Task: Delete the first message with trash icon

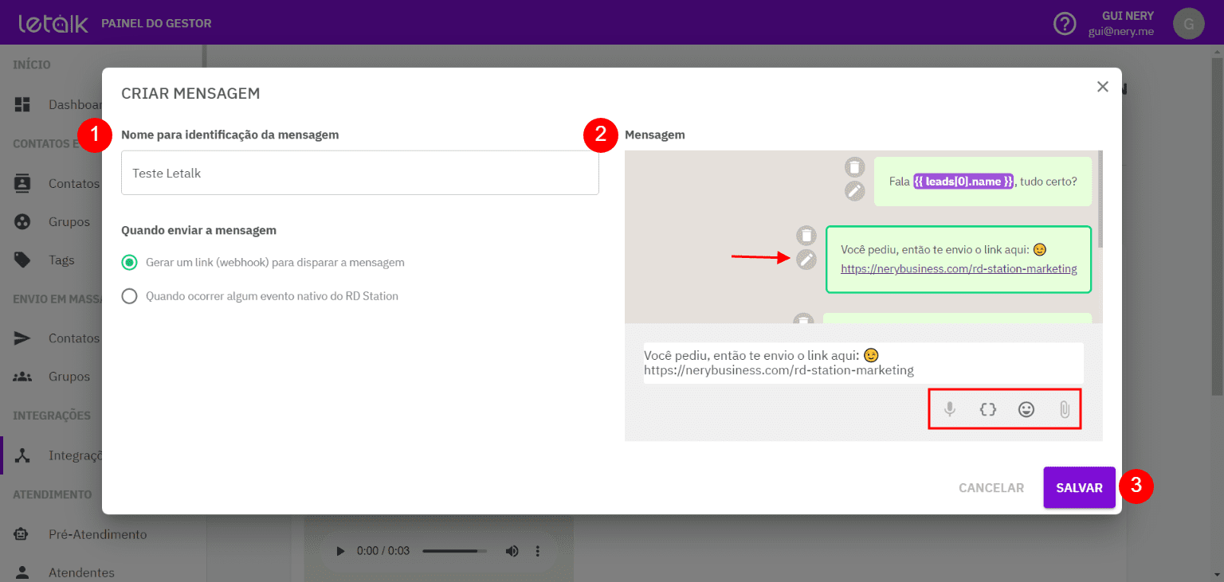Action: pos(854,167)
